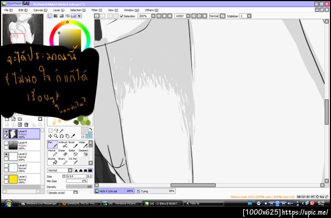Open the brush blending mode Normal dropdown
This screenshot has height=218, width=331.
pos(70,170)
